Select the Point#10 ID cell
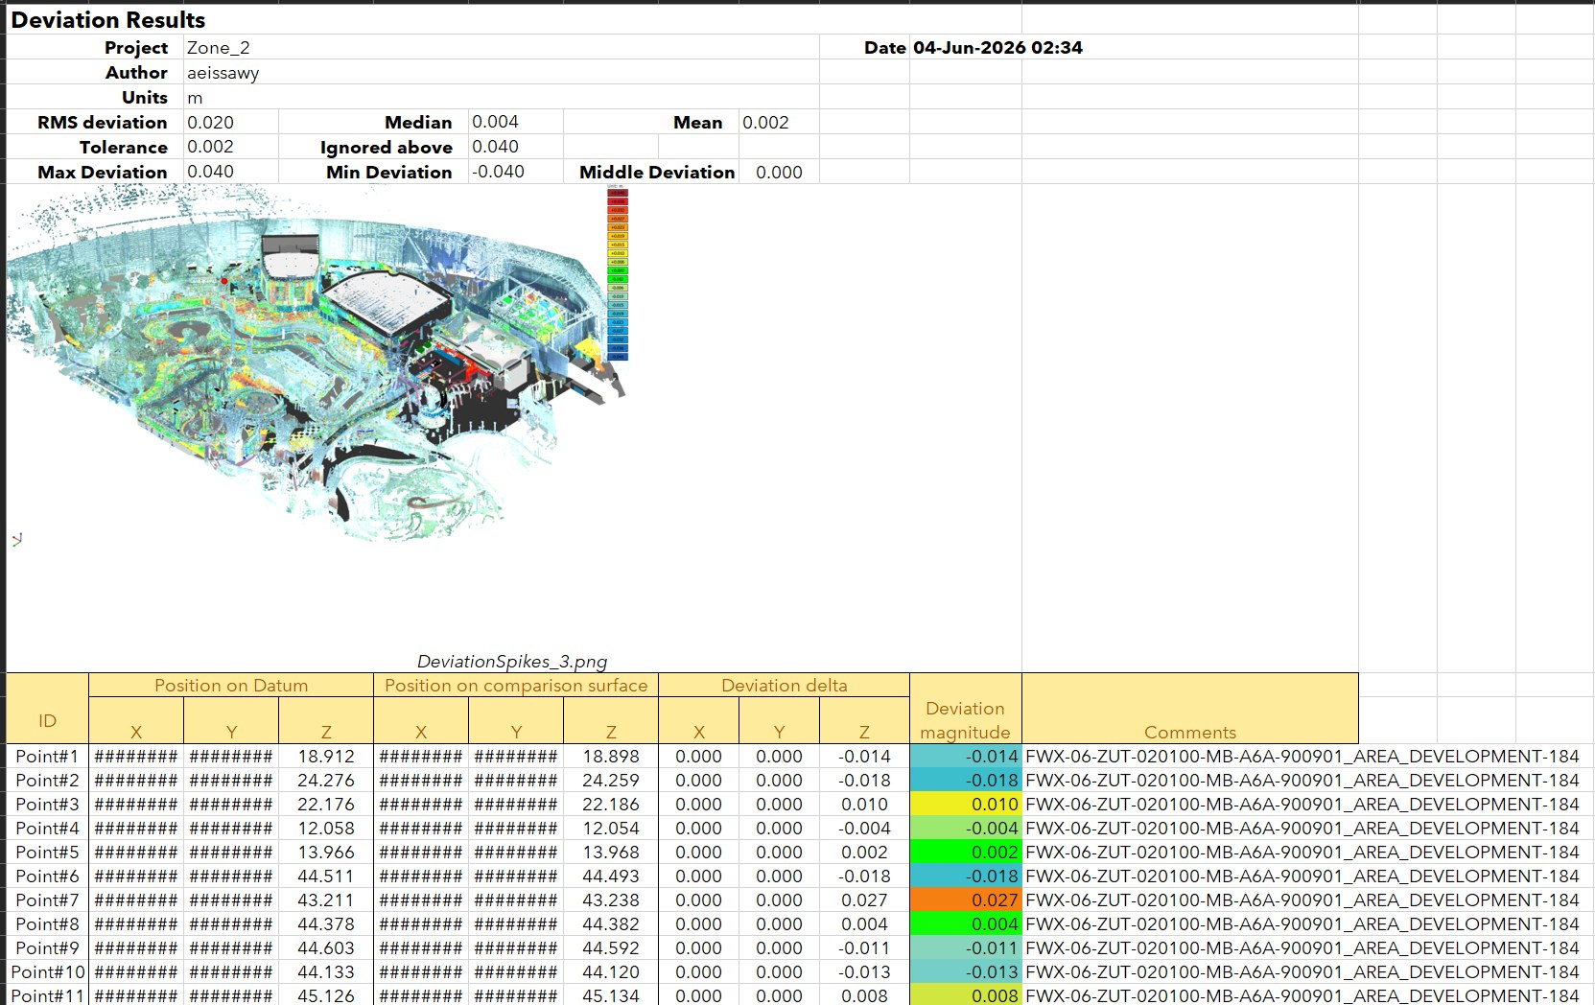The height and width of the screenshot is (1005, 1595). [47, 972]
